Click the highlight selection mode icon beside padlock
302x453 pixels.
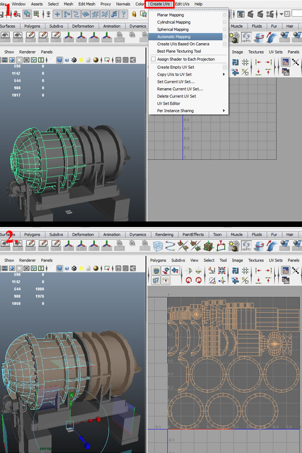pyautogui.click(x=143, y=14)
